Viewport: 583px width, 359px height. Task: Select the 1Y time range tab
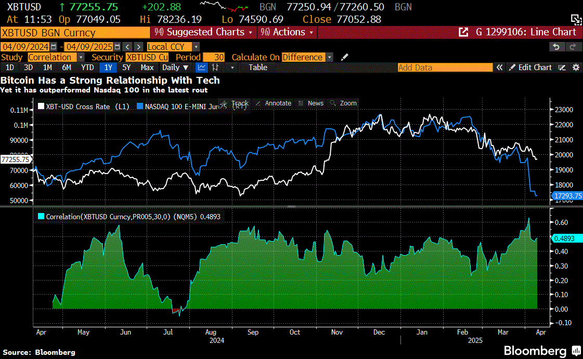tap(108, 68)
